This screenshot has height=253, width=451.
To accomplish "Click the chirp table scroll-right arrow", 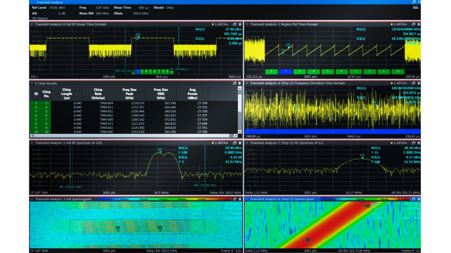I will (x=235, y=136).
